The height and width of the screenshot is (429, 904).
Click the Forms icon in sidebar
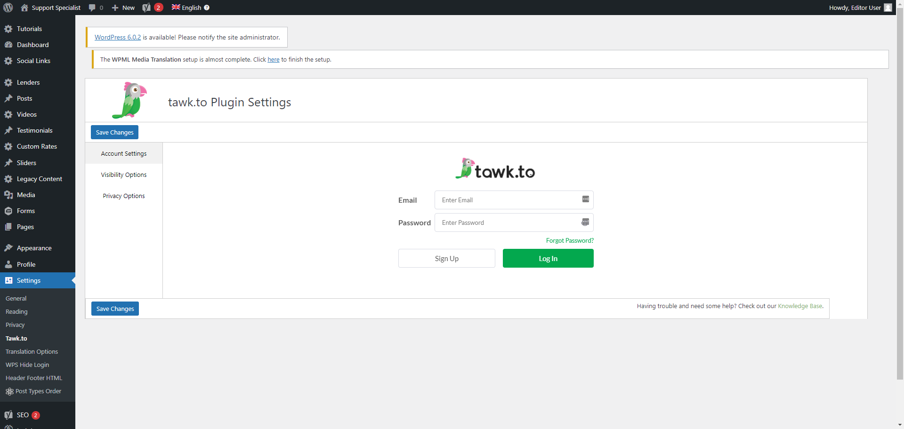point(8,211)
